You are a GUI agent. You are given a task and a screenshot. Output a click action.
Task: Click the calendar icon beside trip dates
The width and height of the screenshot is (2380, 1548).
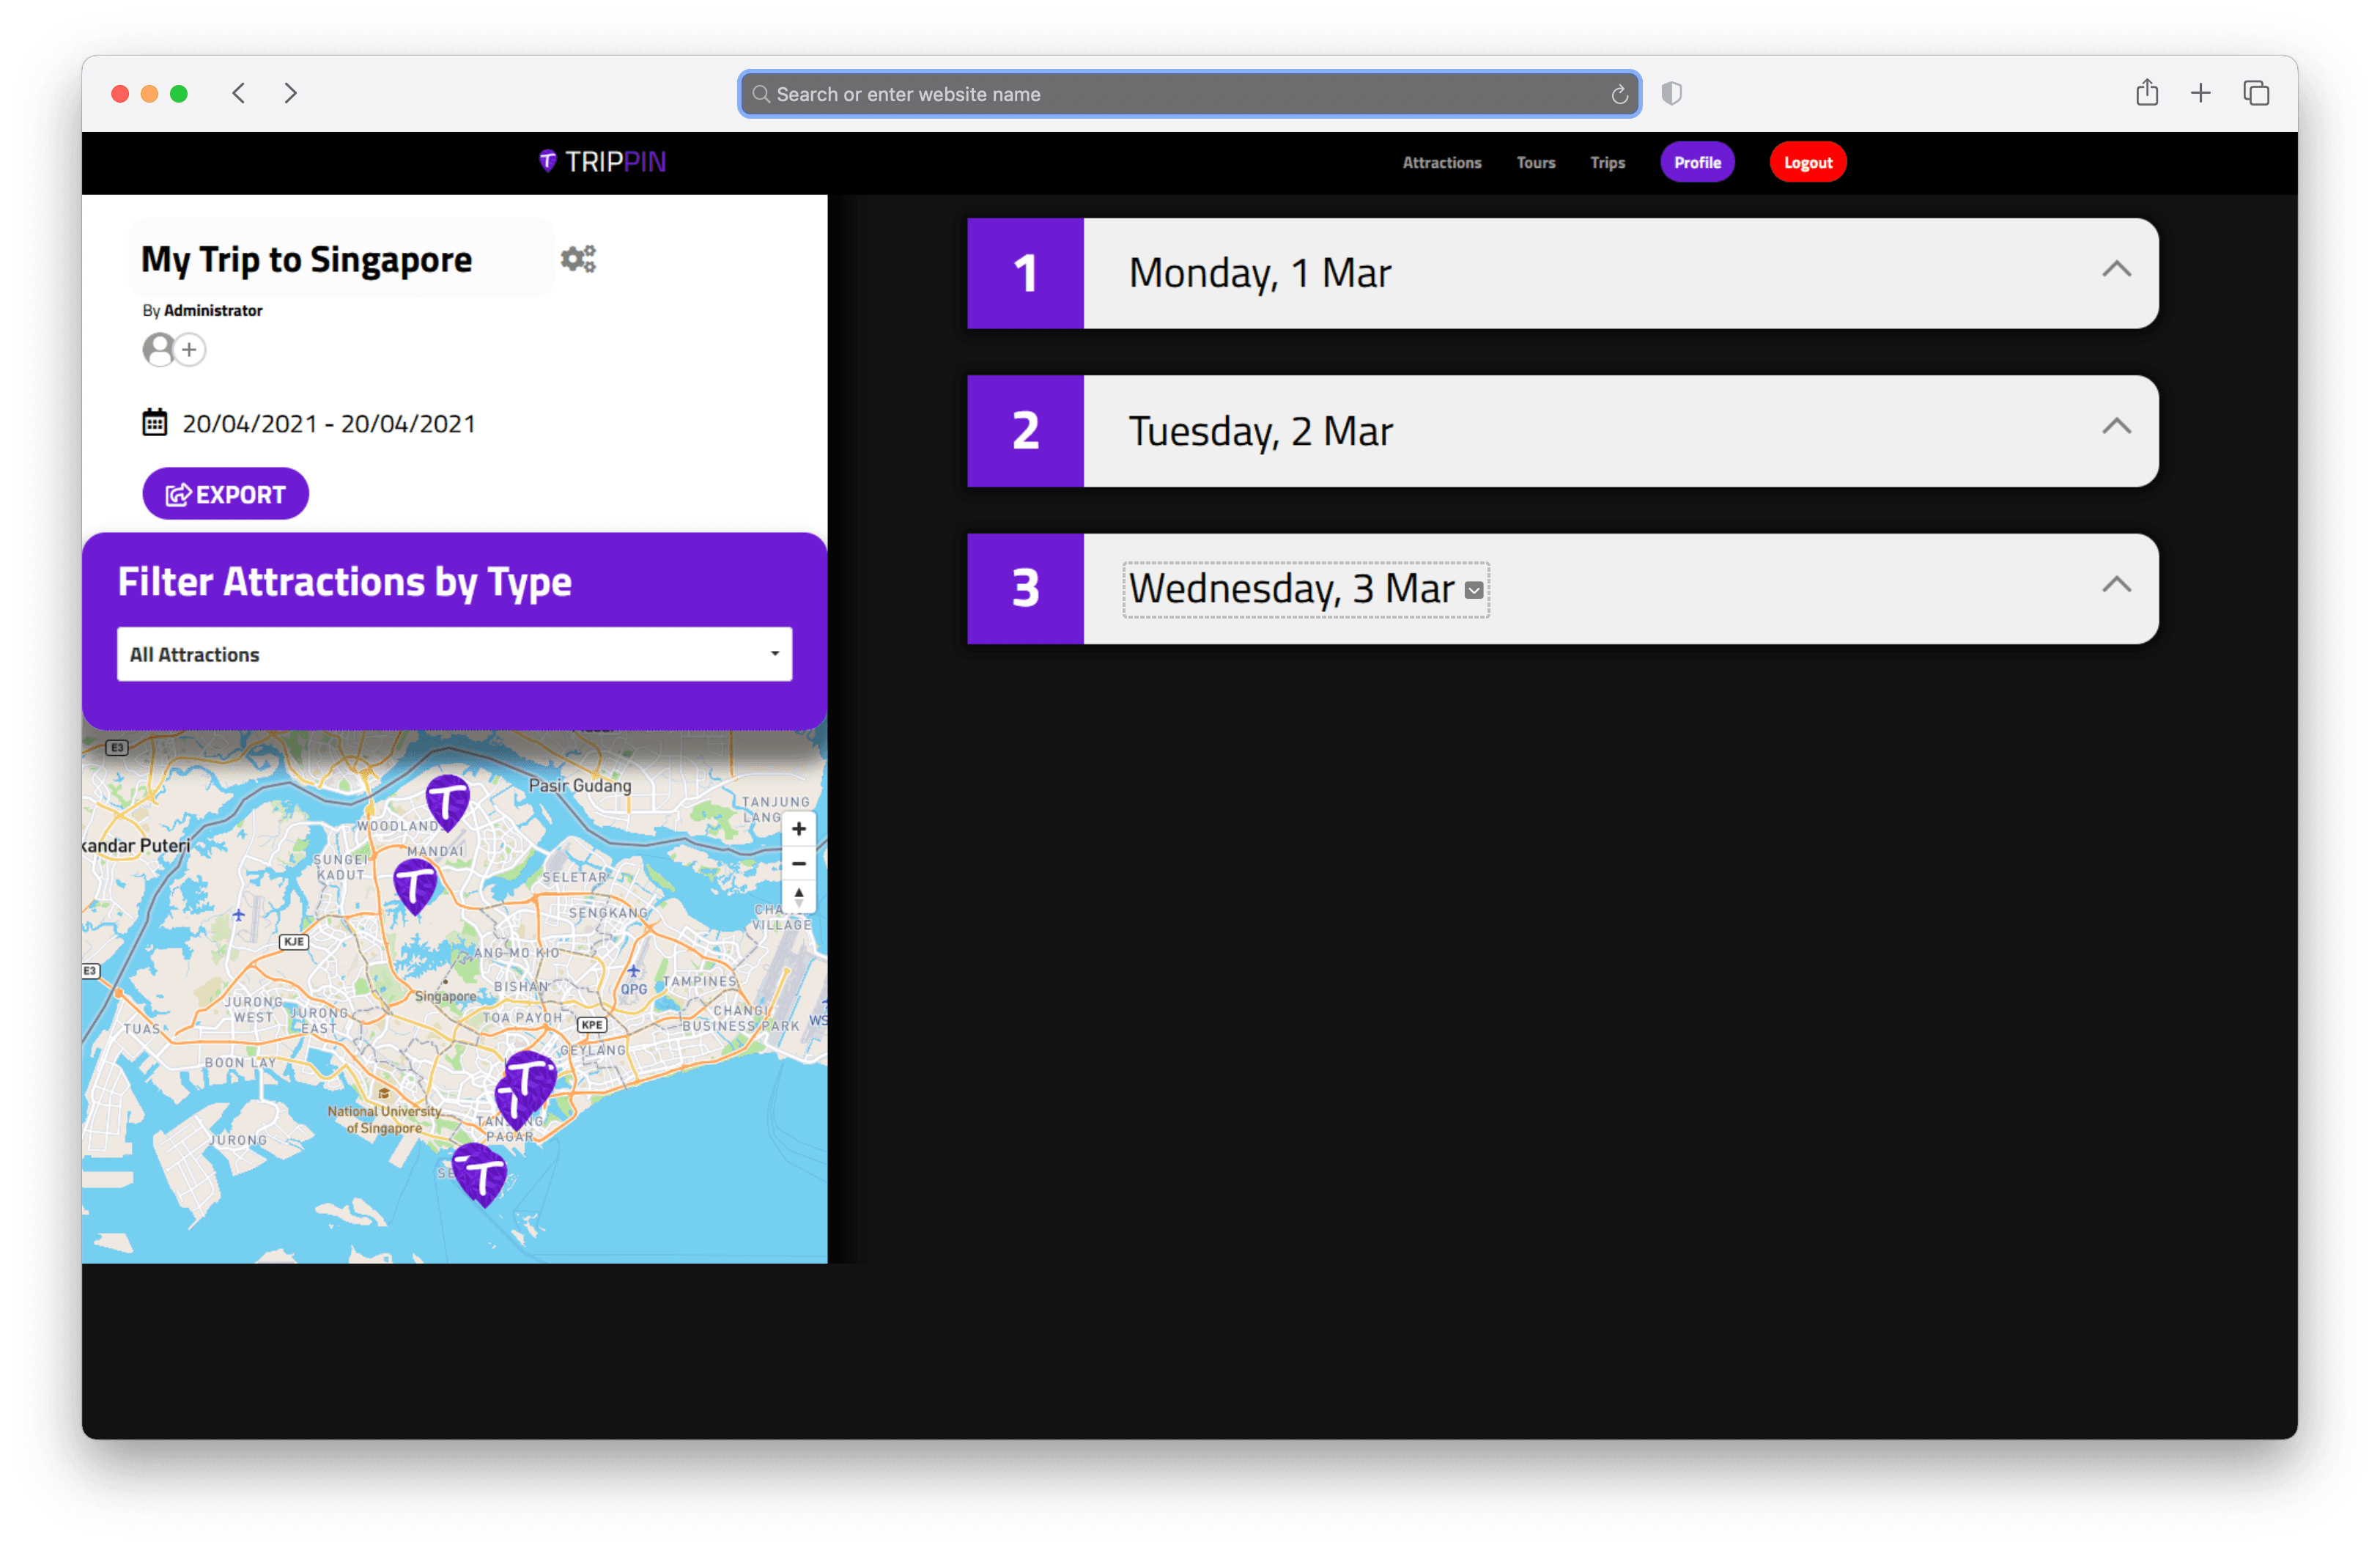click(154, 423)
